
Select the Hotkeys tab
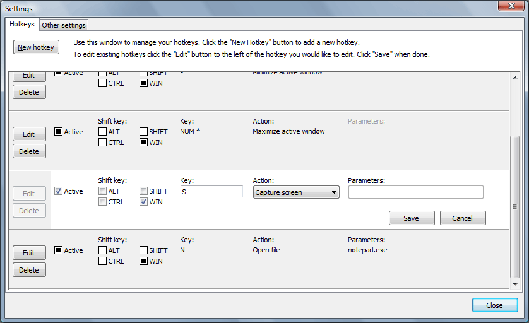click(22, 24)
